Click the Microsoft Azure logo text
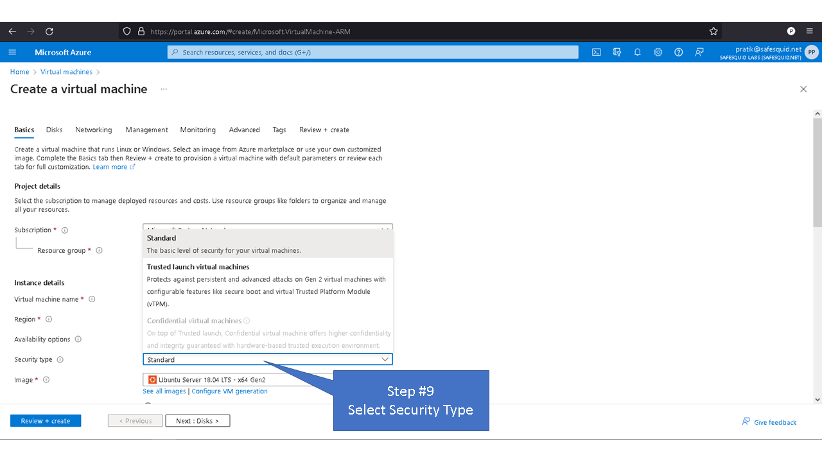The width and height of the screenshot is (822, 462). 63,53
